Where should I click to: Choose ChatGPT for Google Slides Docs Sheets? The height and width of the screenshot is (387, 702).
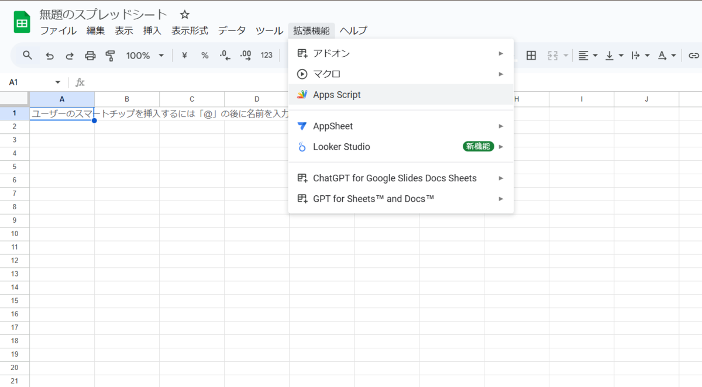[x=401, y=178]
